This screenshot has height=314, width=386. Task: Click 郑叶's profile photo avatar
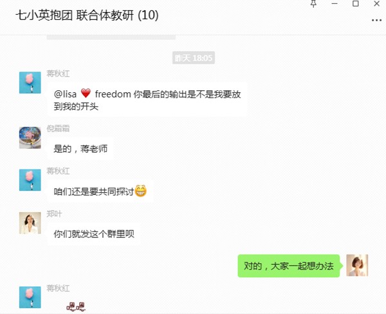tap(30, 223)
